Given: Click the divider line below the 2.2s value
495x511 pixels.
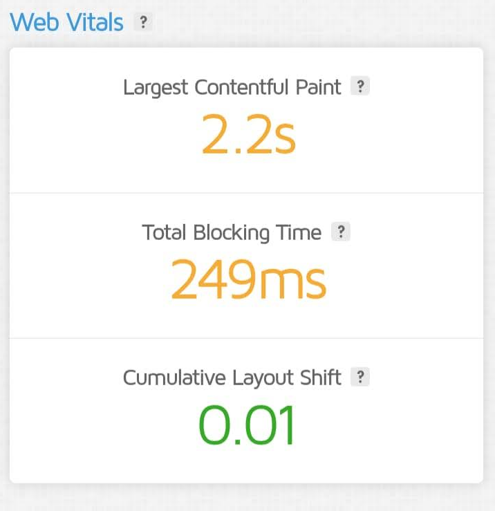Looking at the screenshot, I should (x=247, y=193).
